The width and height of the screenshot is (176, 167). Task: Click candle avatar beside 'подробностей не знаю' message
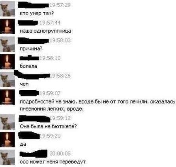[x=7, y=97]
